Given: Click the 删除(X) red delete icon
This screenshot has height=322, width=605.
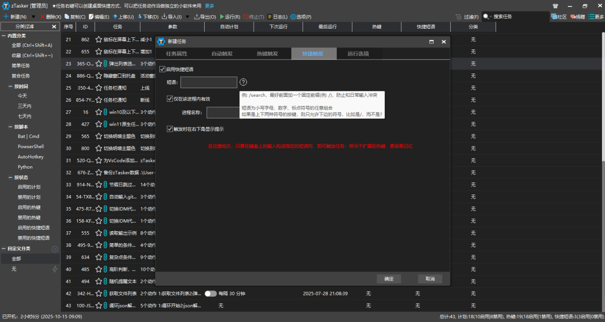Looking at the screenshot, I should pyautogui.click(x=43, y=17).
